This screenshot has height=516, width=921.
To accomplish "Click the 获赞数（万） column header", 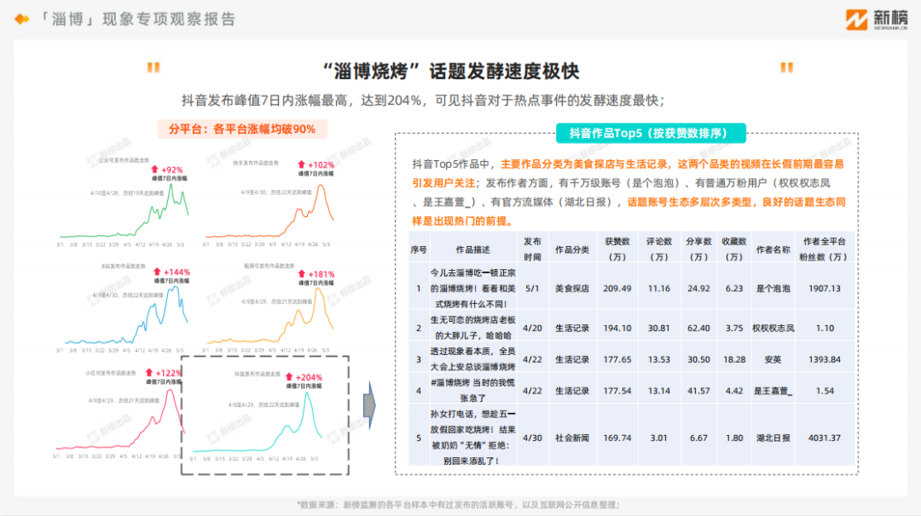I will 617,249.
